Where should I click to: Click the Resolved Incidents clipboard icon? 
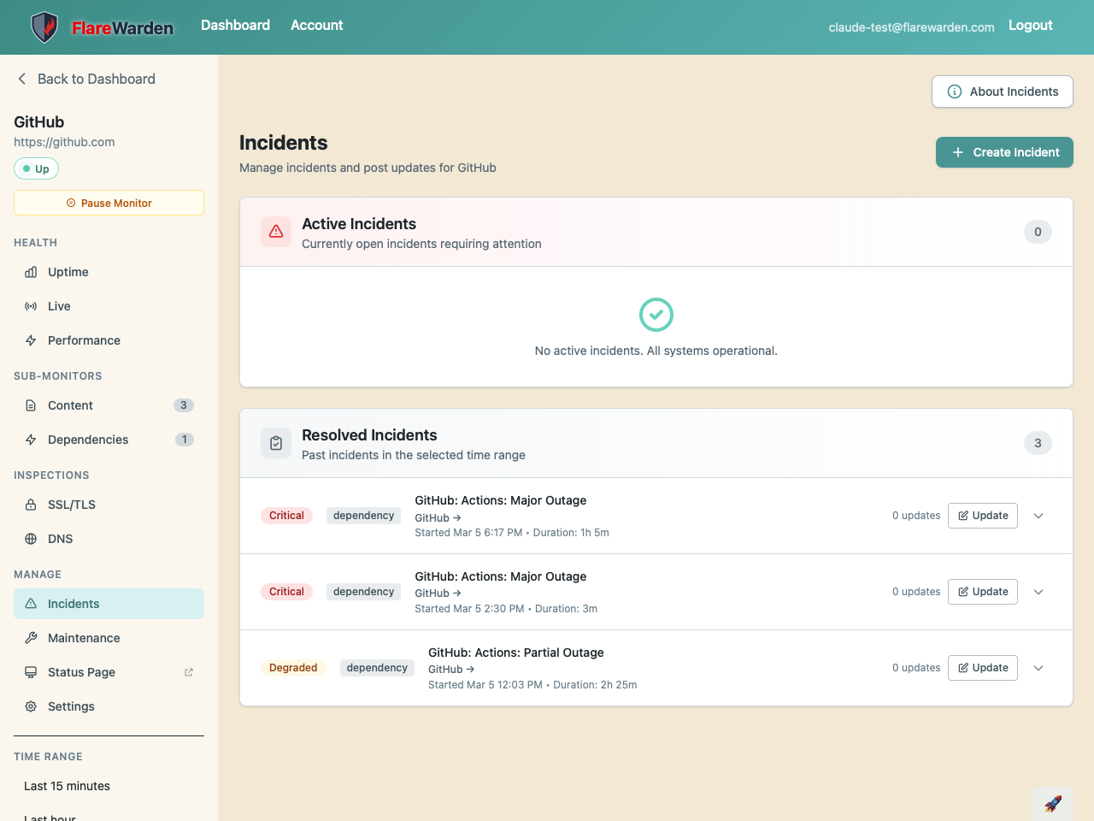pyautogui.click(x=276, y=443)
